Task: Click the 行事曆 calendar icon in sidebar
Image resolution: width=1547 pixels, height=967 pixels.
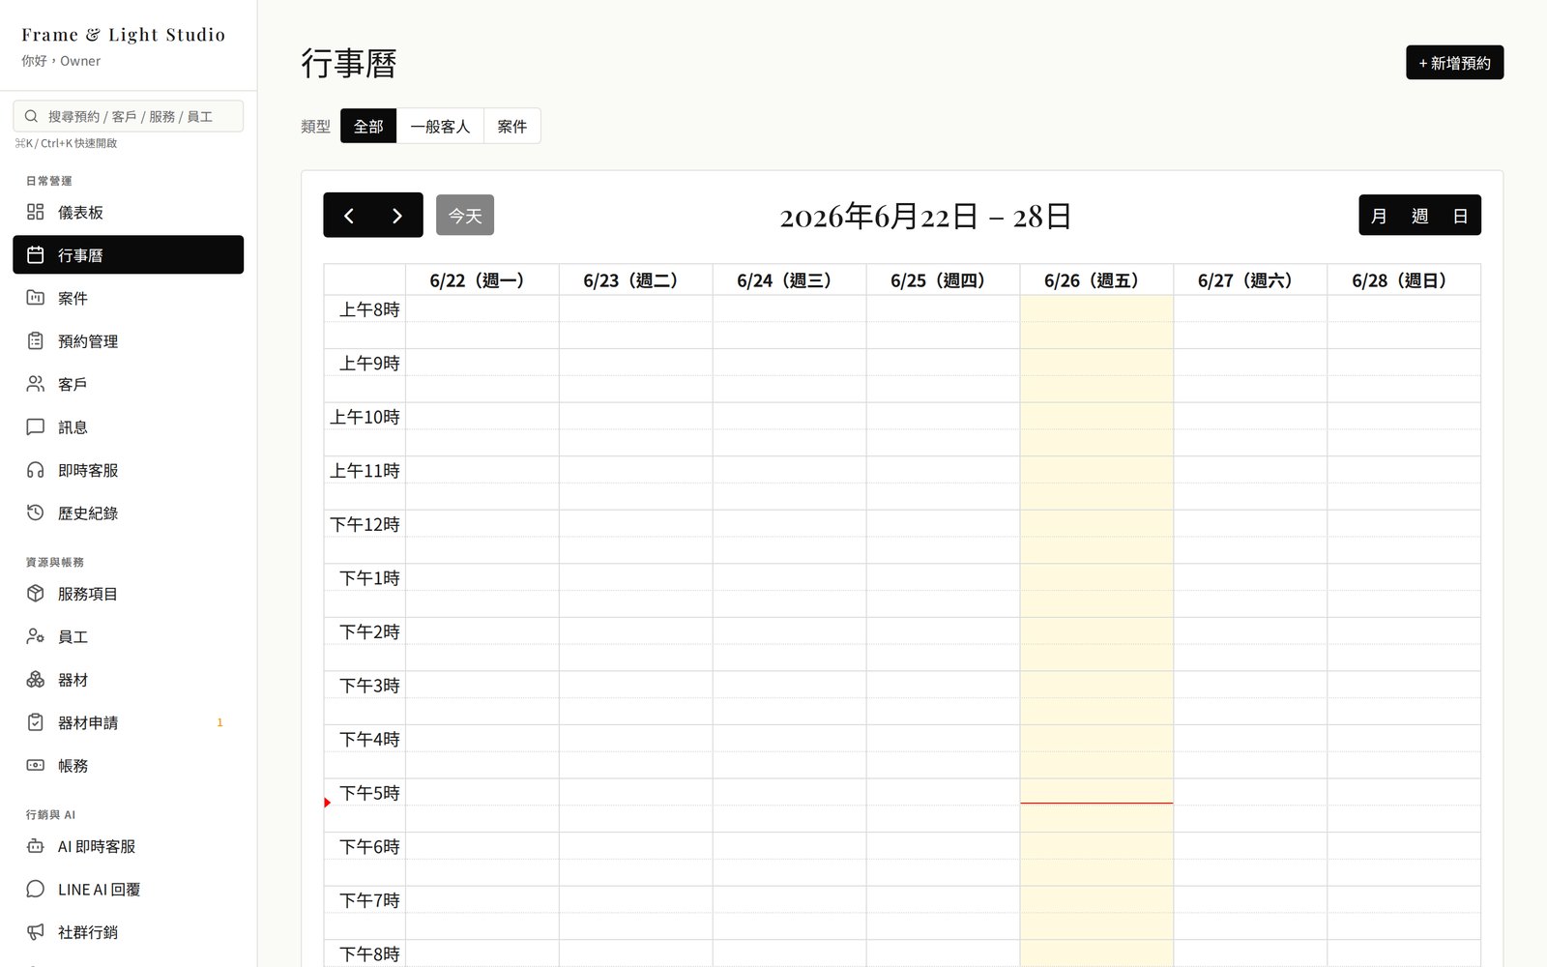Action: coord(36,254)
